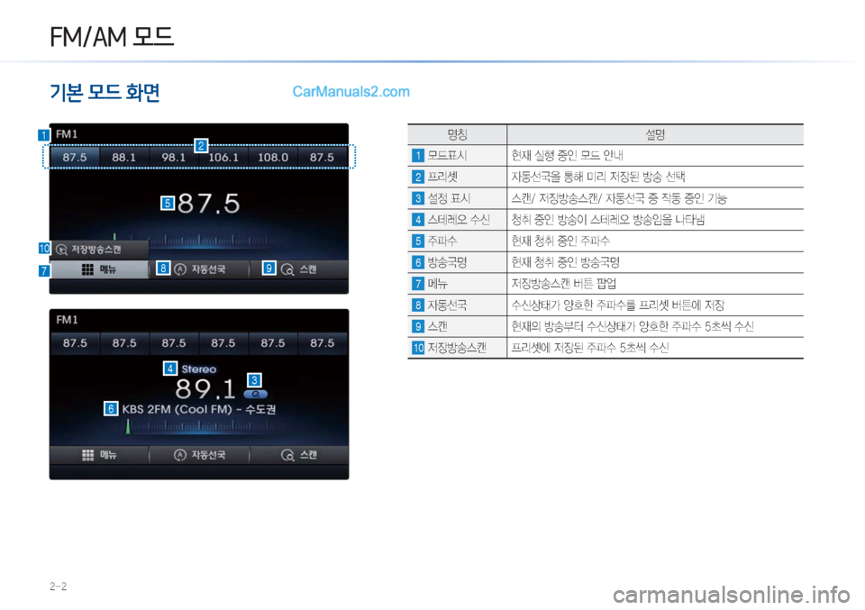The image size is (865, 610).
Task: Click the FM1 mode label in upper screen
Action: click(x=67, y=134)
